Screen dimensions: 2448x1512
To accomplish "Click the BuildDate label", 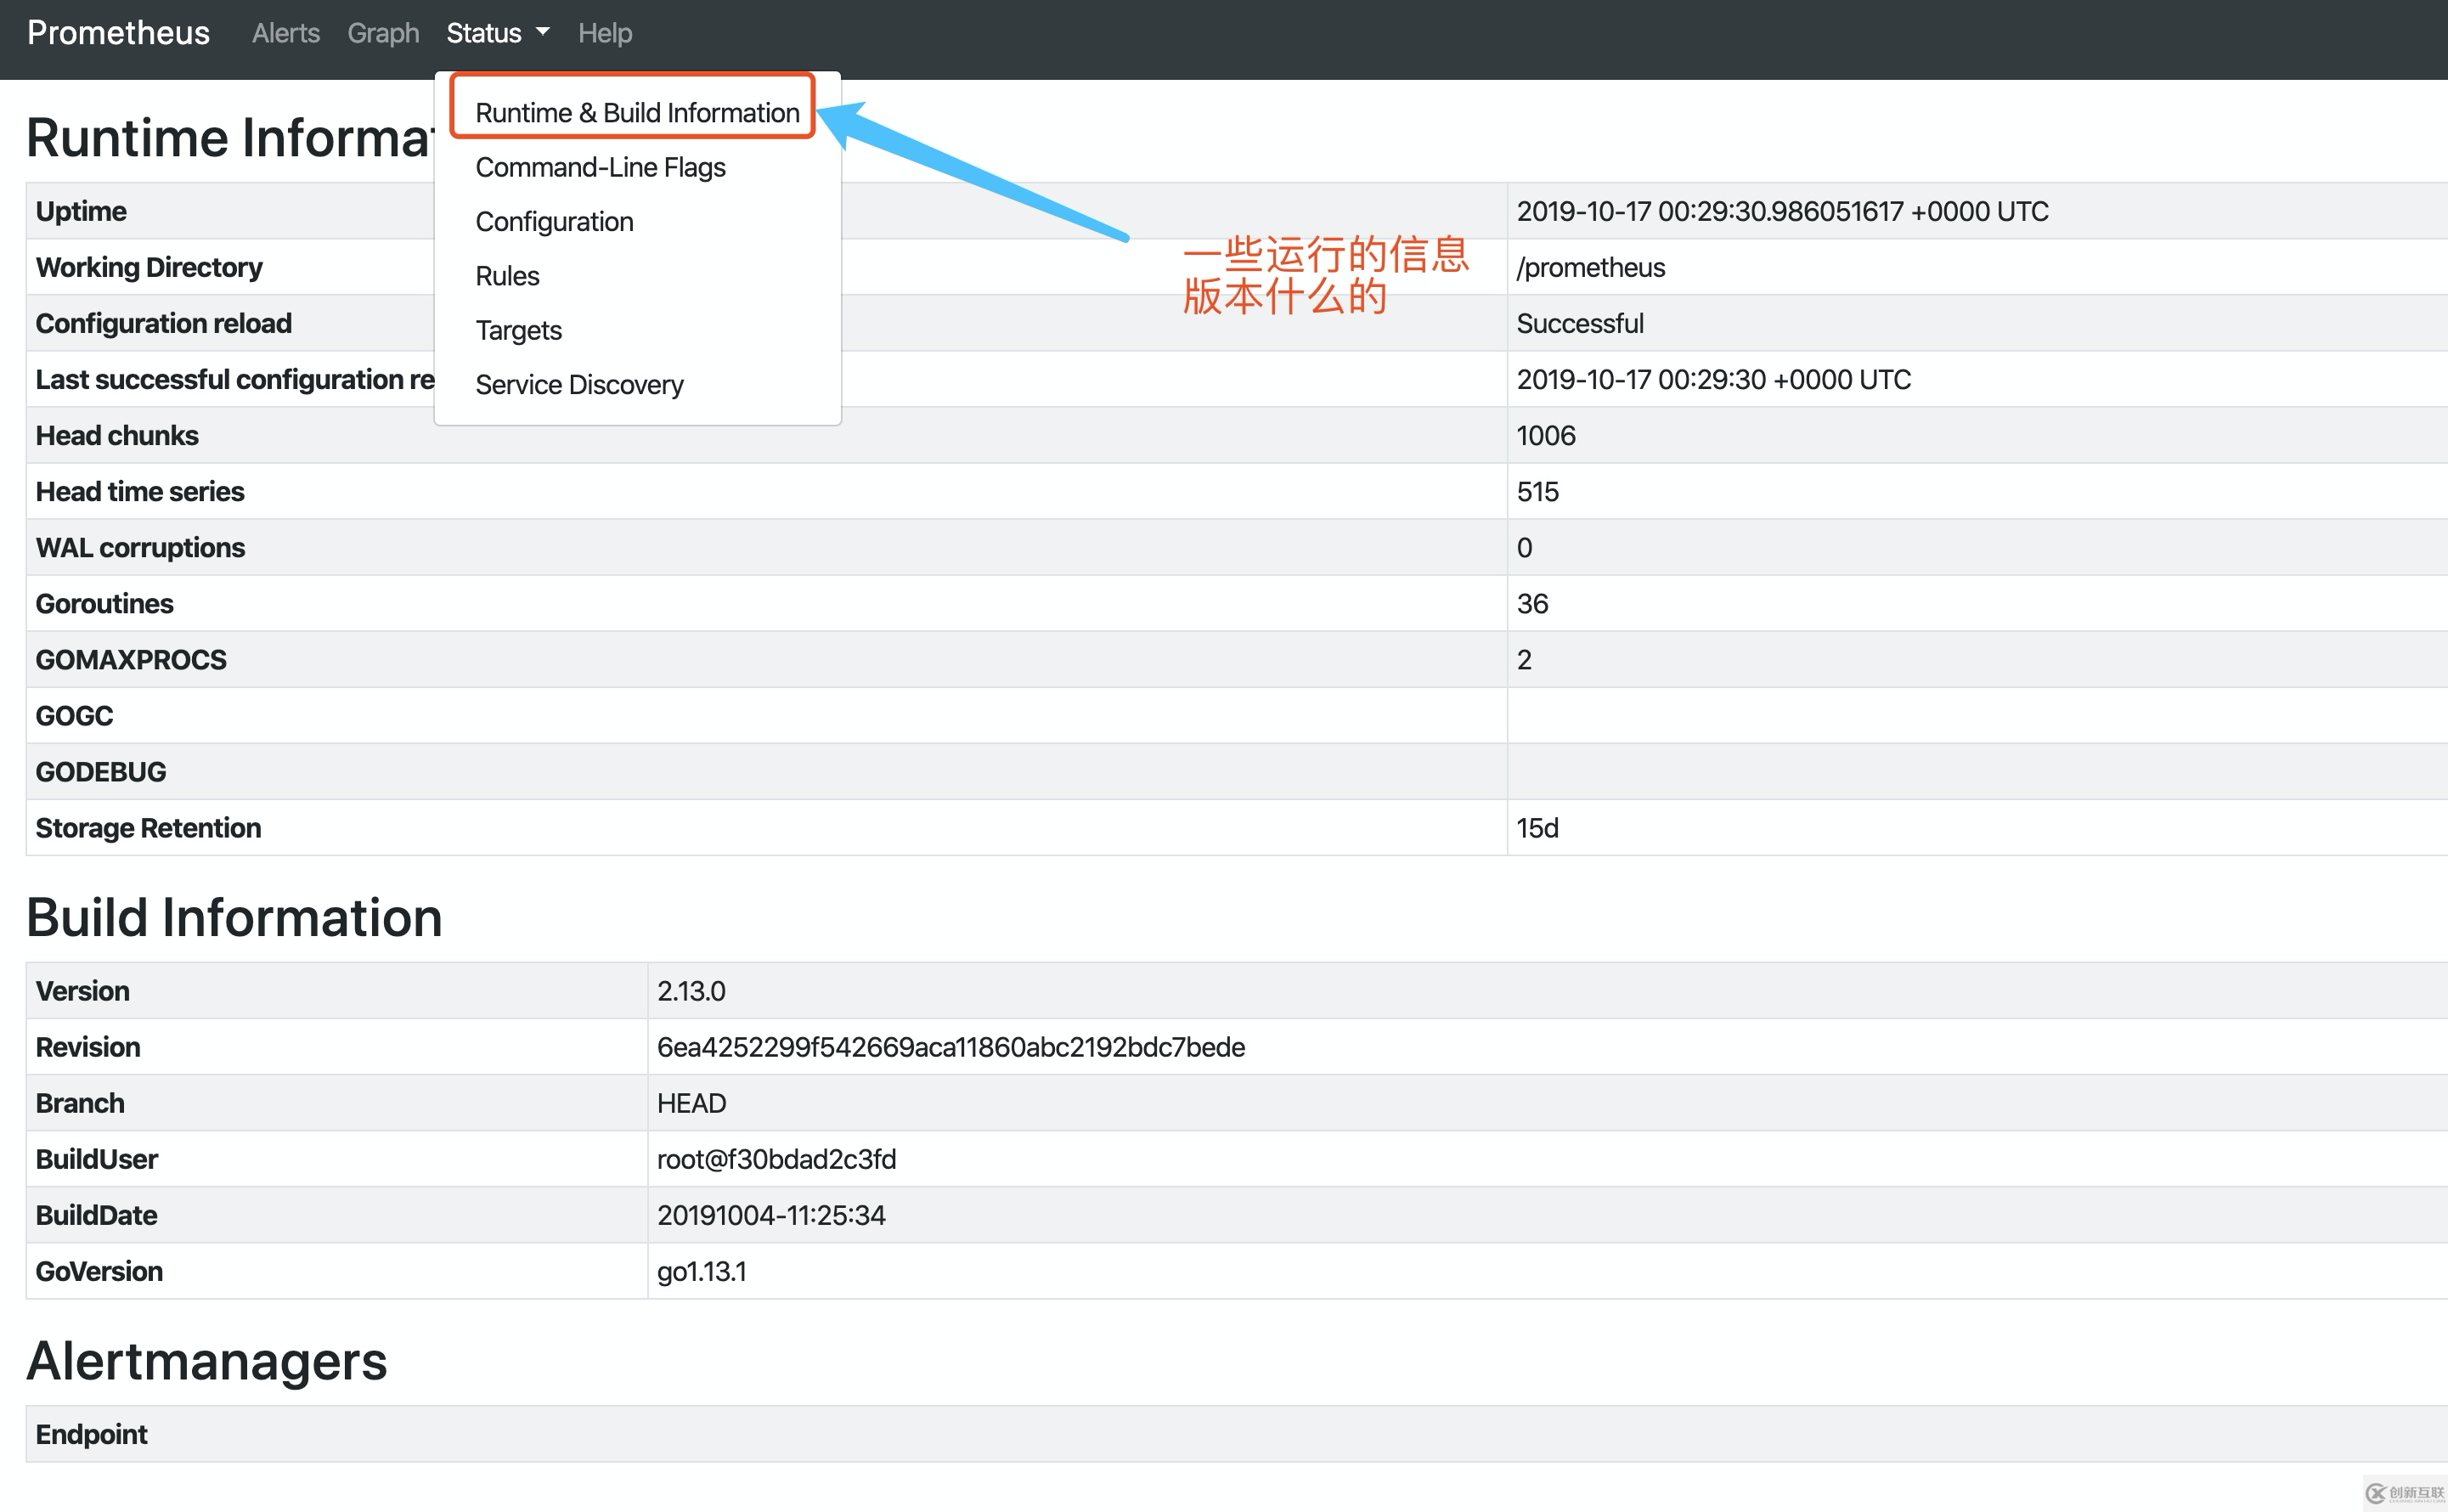I will [x=96, y=1214].
